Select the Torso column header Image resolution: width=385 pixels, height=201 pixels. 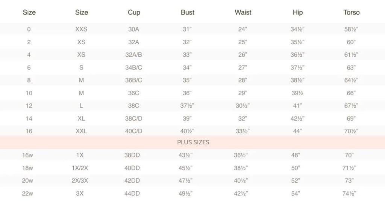point(351,12)
